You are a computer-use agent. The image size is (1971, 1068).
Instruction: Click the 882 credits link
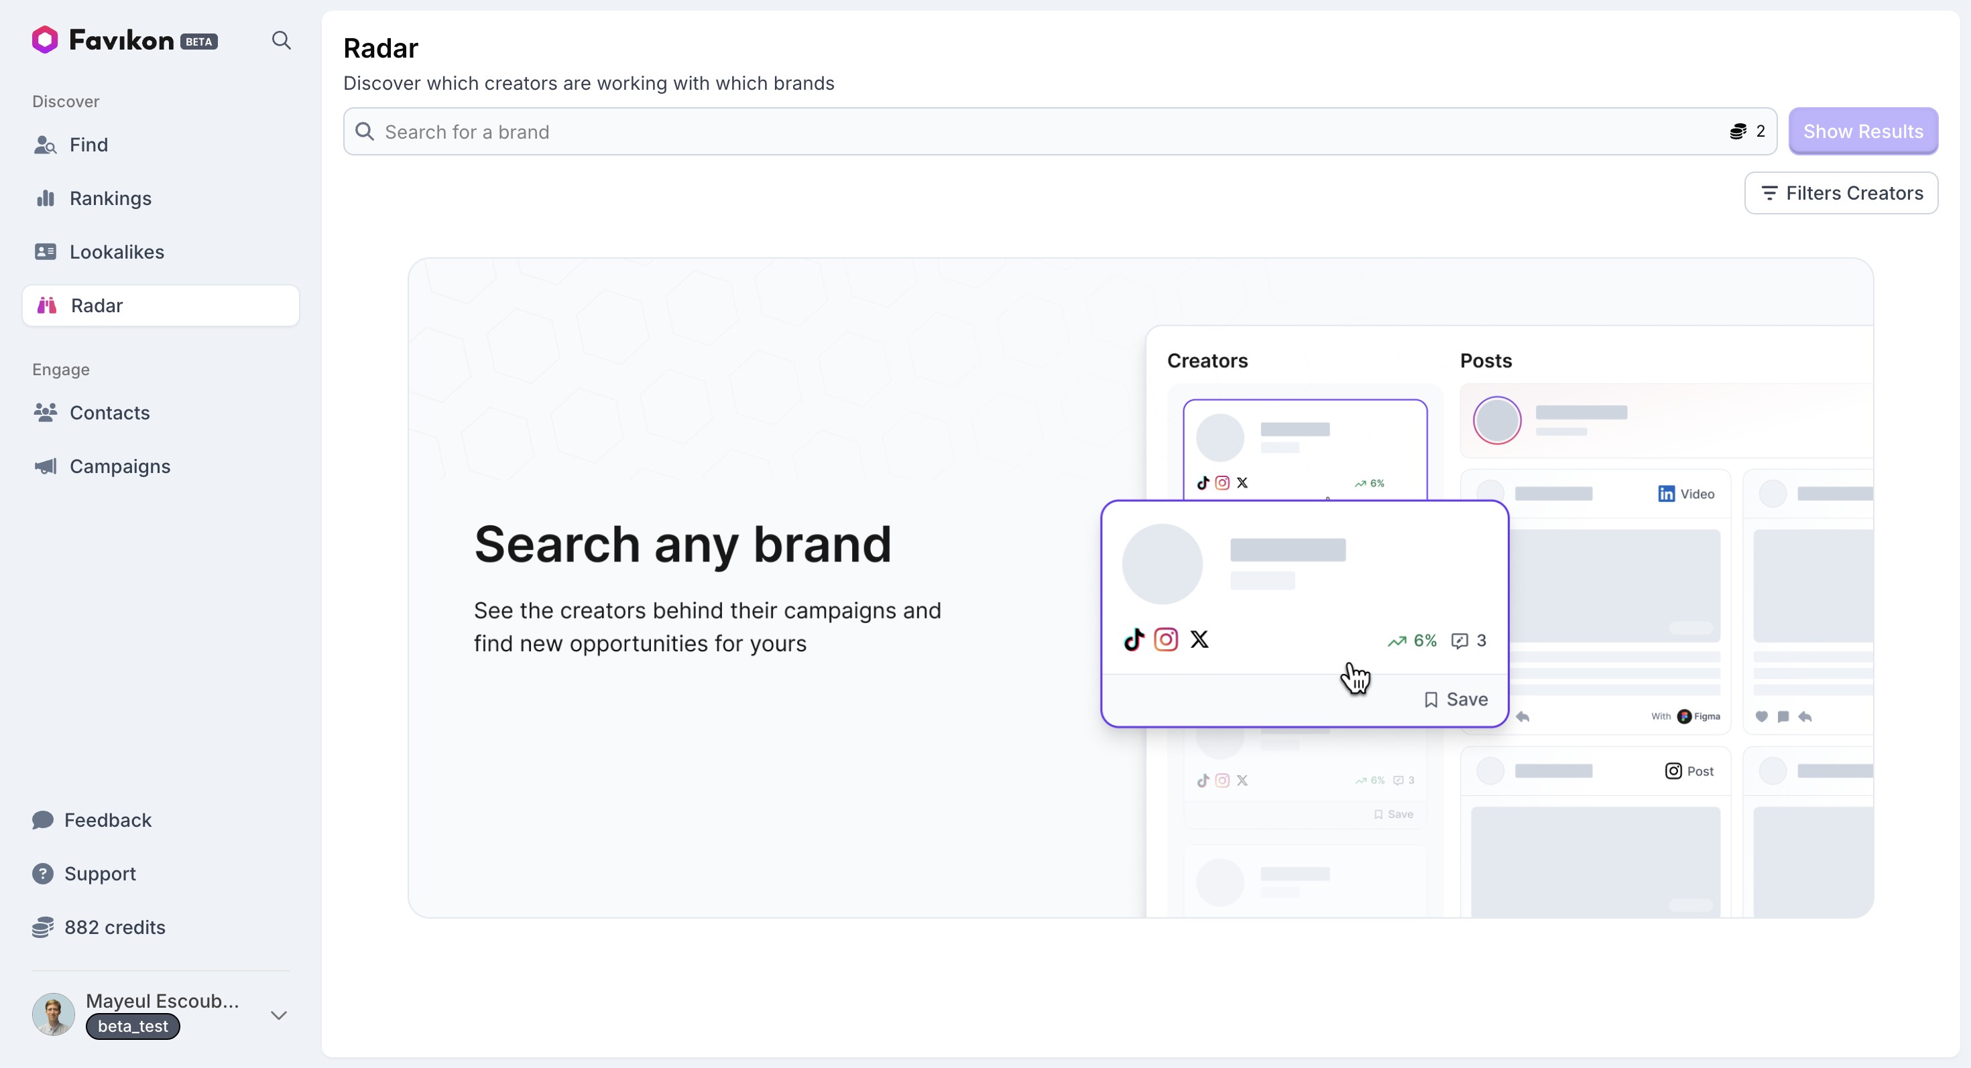point(115,927)
